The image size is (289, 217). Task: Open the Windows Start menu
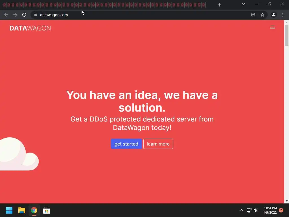tap(9, 210)
